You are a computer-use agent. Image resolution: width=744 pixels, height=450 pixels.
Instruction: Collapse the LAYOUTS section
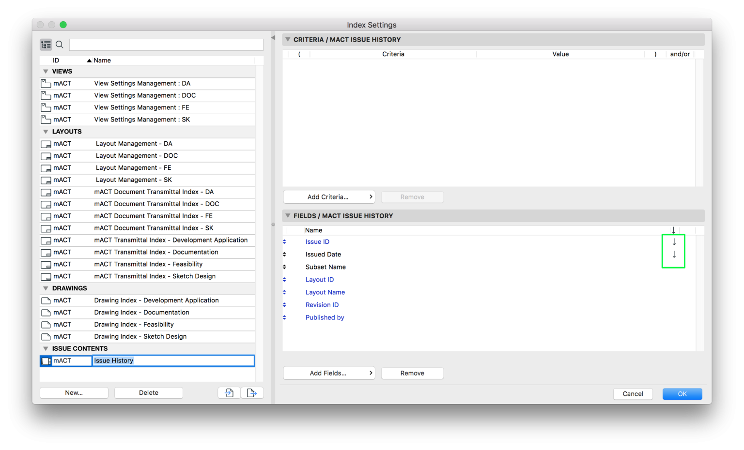click(x=46, y=131)
